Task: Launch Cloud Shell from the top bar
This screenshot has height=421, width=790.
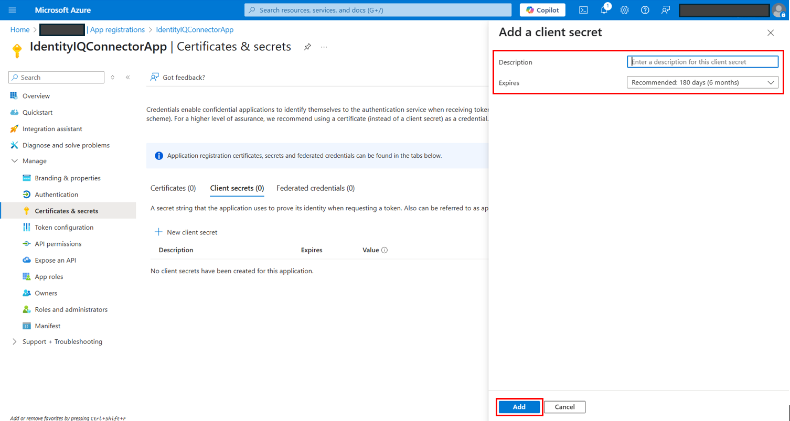Action: tap(583, 10)
